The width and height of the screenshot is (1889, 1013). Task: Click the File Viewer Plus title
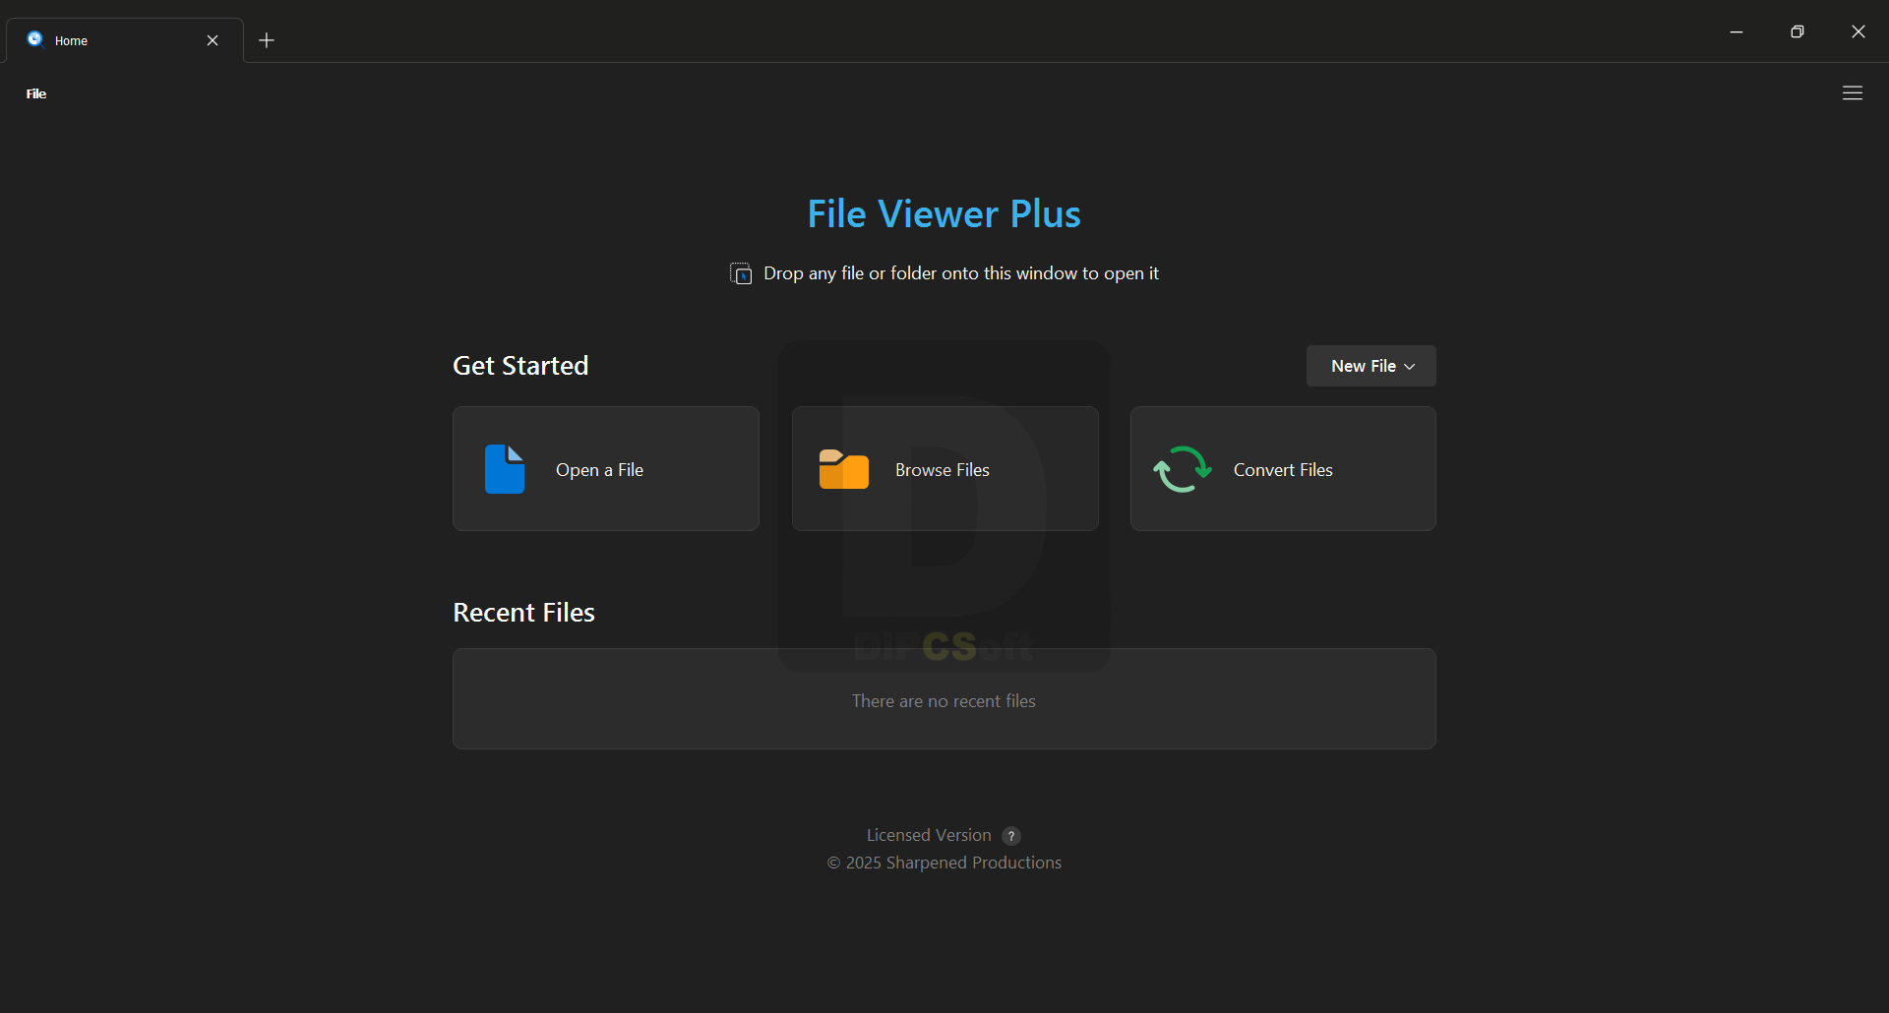click(944, 213)
